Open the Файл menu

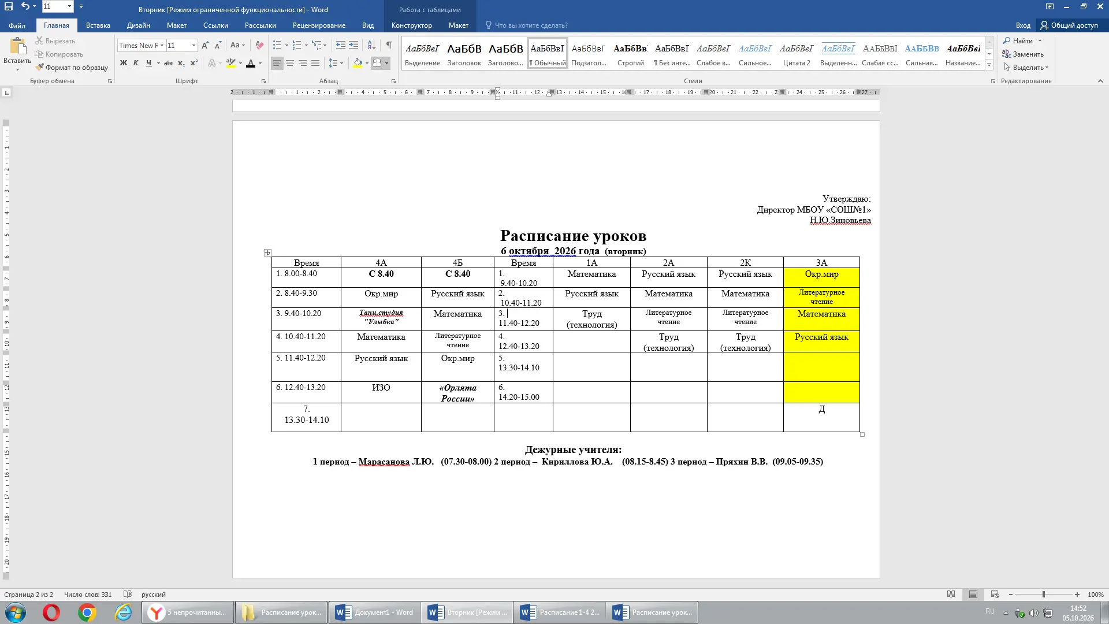pos(17,25)
